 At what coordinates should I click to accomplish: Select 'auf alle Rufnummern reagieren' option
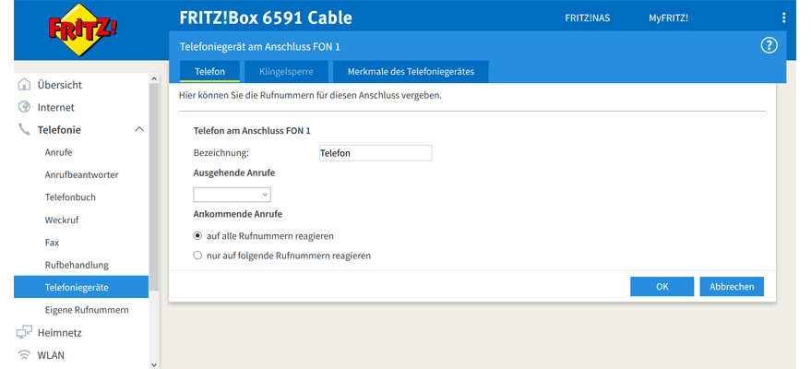click(197, 236)
